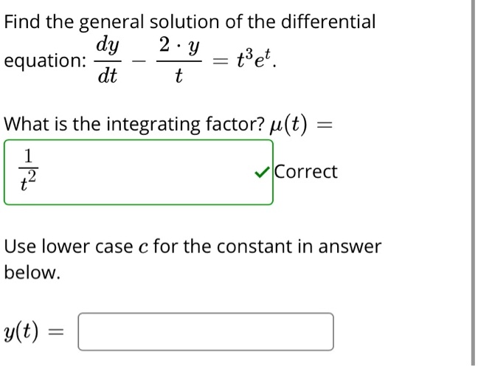This screenshot has width=478, height=366.
Task: Click the μ(t) symbol after the question
Action: tap(288, 124)
